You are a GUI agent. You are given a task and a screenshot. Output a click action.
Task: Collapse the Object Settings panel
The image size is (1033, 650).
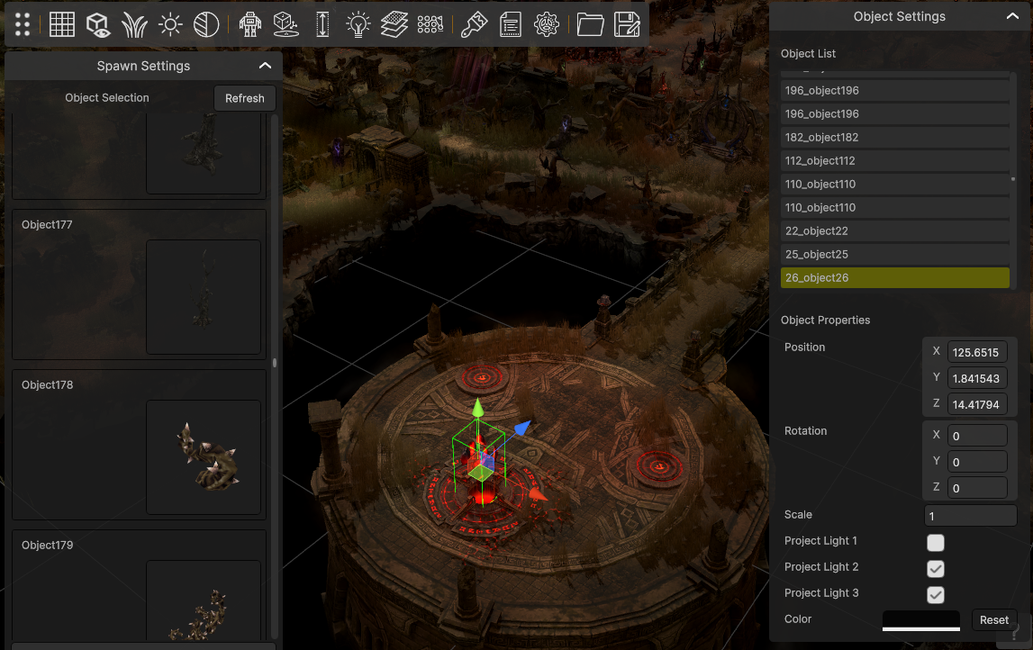(1012, 16)
